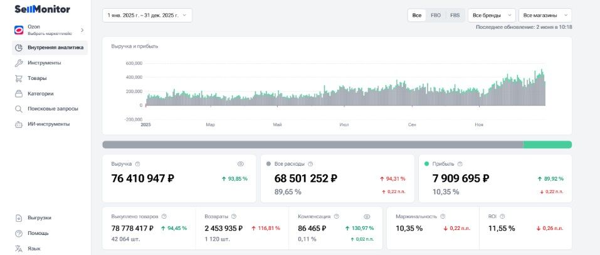Click the Выгрузки download icon
600x255 pixels.
pyautogui.click(x=19, y=218)
